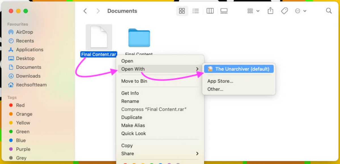
Task: Choose Compress "Final Content.rar"
Action: (x=154, y=109)
